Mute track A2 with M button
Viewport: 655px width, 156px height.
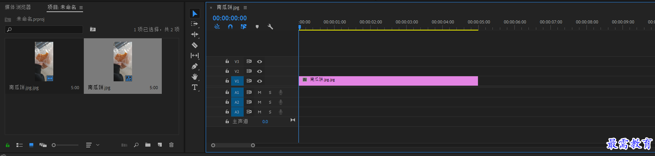pyautogui.click(x=259, y=102)
